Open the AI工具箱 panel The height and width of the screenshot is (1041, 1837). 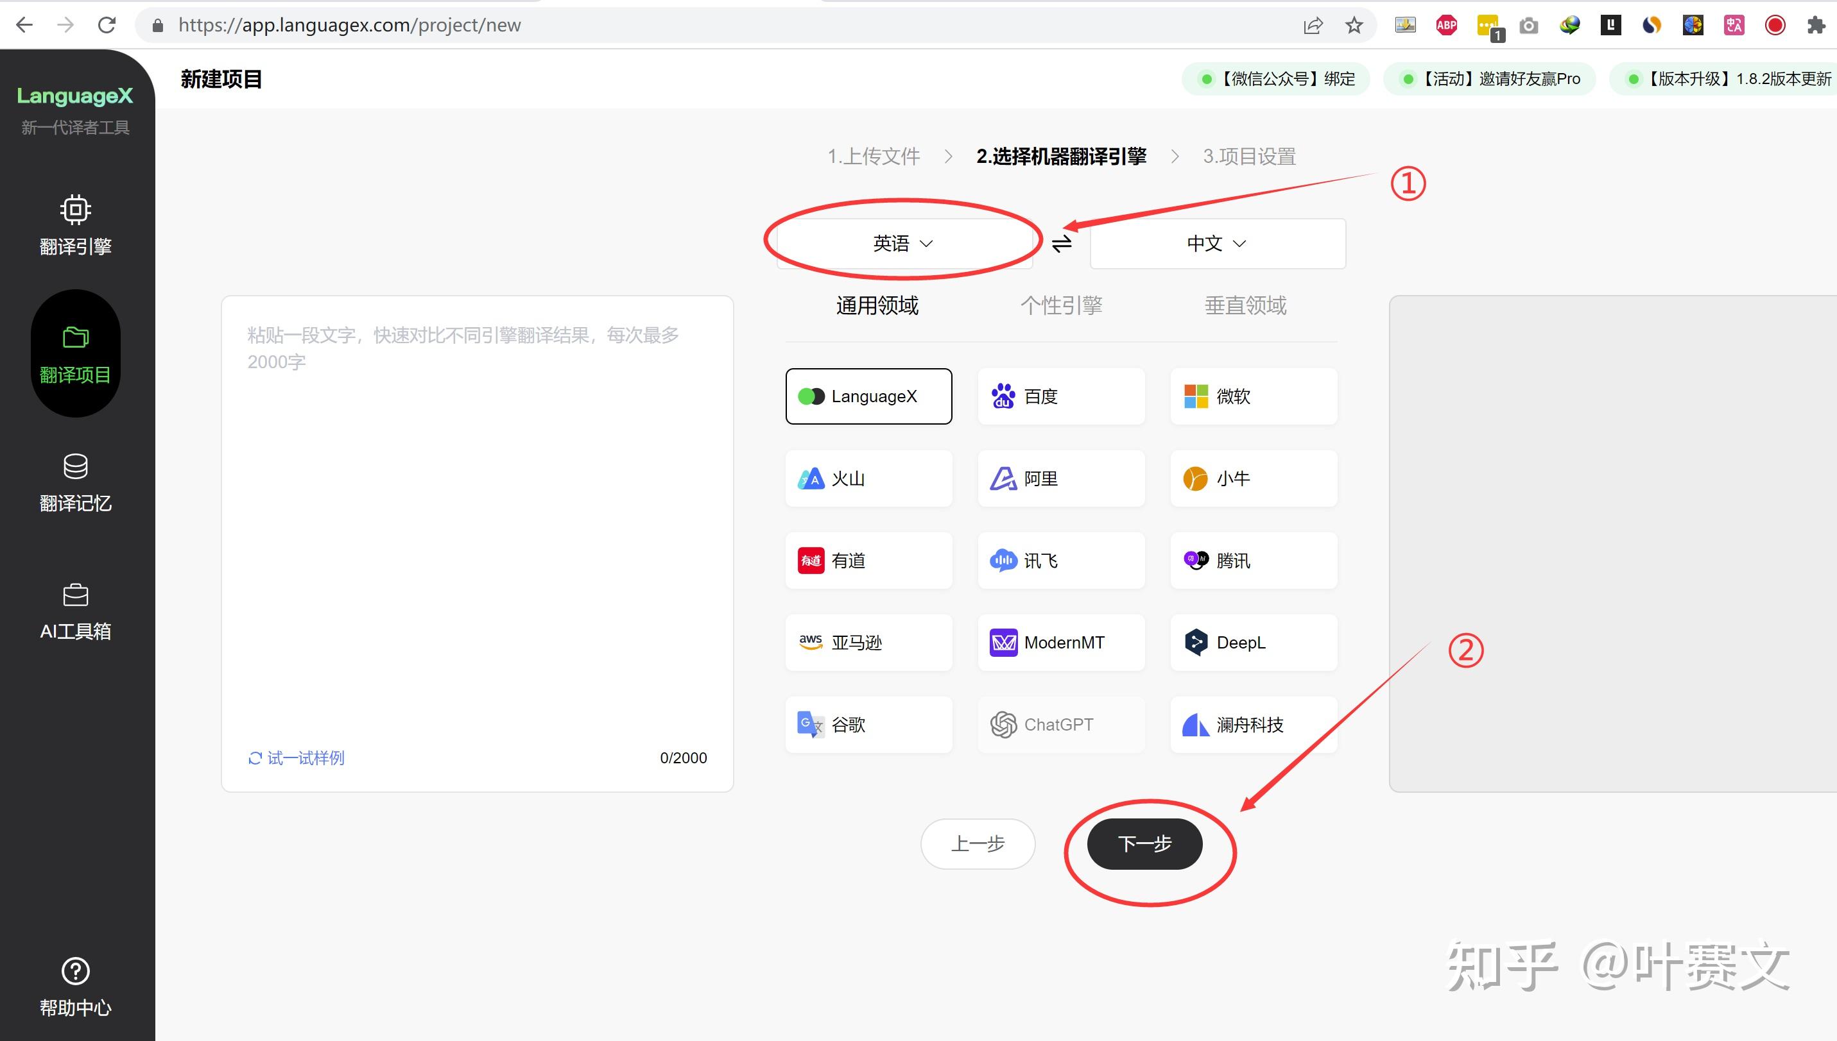(75, 611)
